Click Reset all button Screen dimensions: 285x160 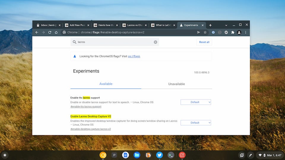coord(204,42)
